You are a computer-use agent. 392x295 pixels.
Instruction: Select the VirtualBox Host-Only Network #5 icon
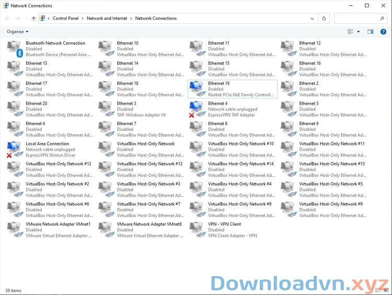coord(289,189)
